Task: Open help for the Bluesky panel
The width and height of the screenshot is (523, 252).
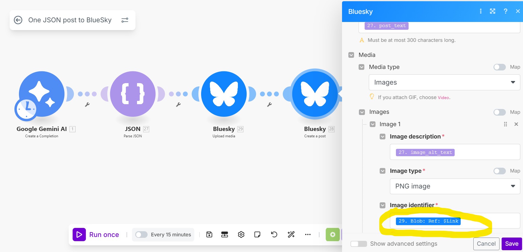Action: tap(506, 11)
